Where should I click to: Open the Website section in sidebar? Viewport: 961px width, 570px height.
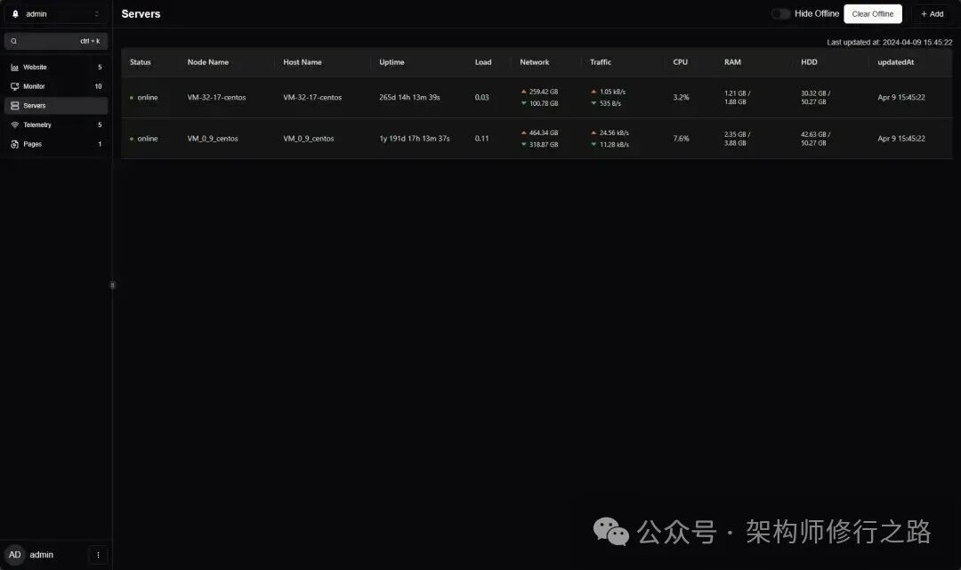coord(56,68)
